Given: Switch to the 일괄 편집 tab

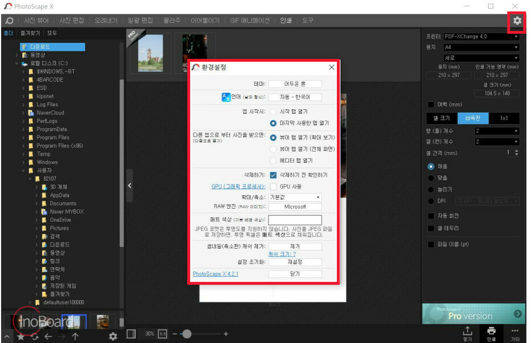Looking at the screenshot, I should tap(140, 21).
